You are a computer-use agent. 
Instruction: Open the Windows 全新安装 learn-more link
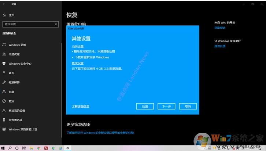pyautogui.click(x=100, y=133)
